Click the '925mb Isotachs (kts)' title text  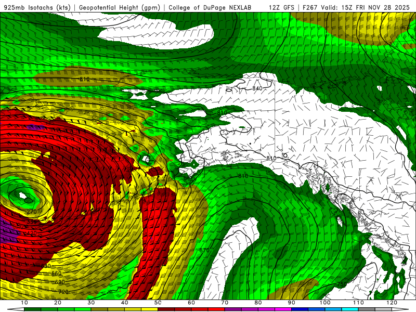(x=37, y=7)
